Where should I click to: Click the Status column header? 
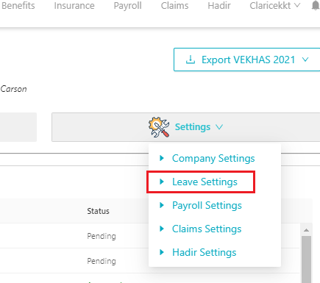pyautogui.click(x=99, y=211)
